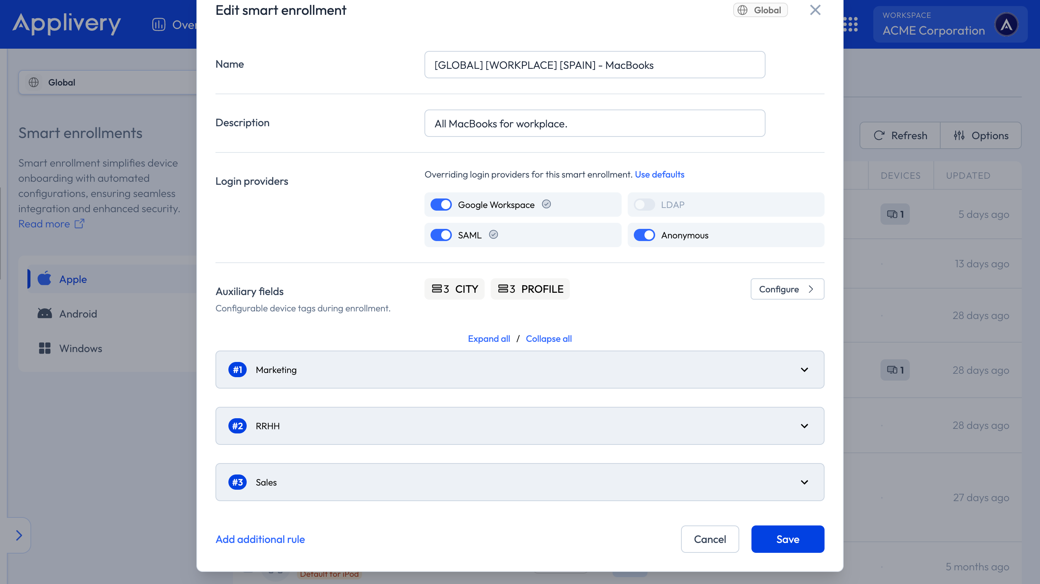1040x584 pixels.
Task: Click into the Description input field
Action: 594,123
